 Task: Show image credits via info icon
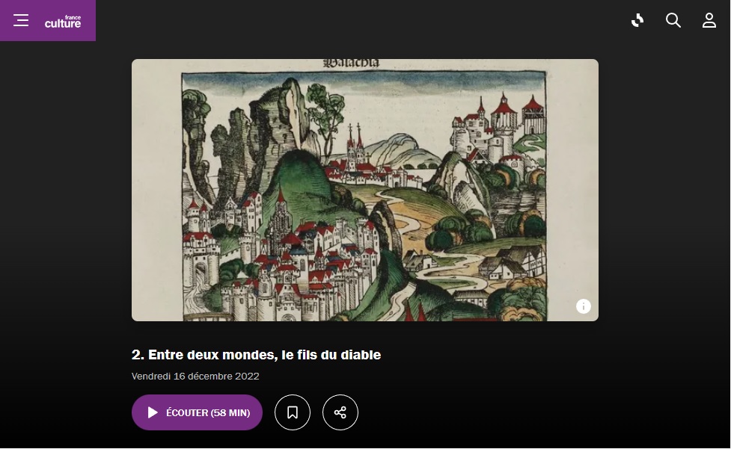pyautogui.click(x=583, y=306)
